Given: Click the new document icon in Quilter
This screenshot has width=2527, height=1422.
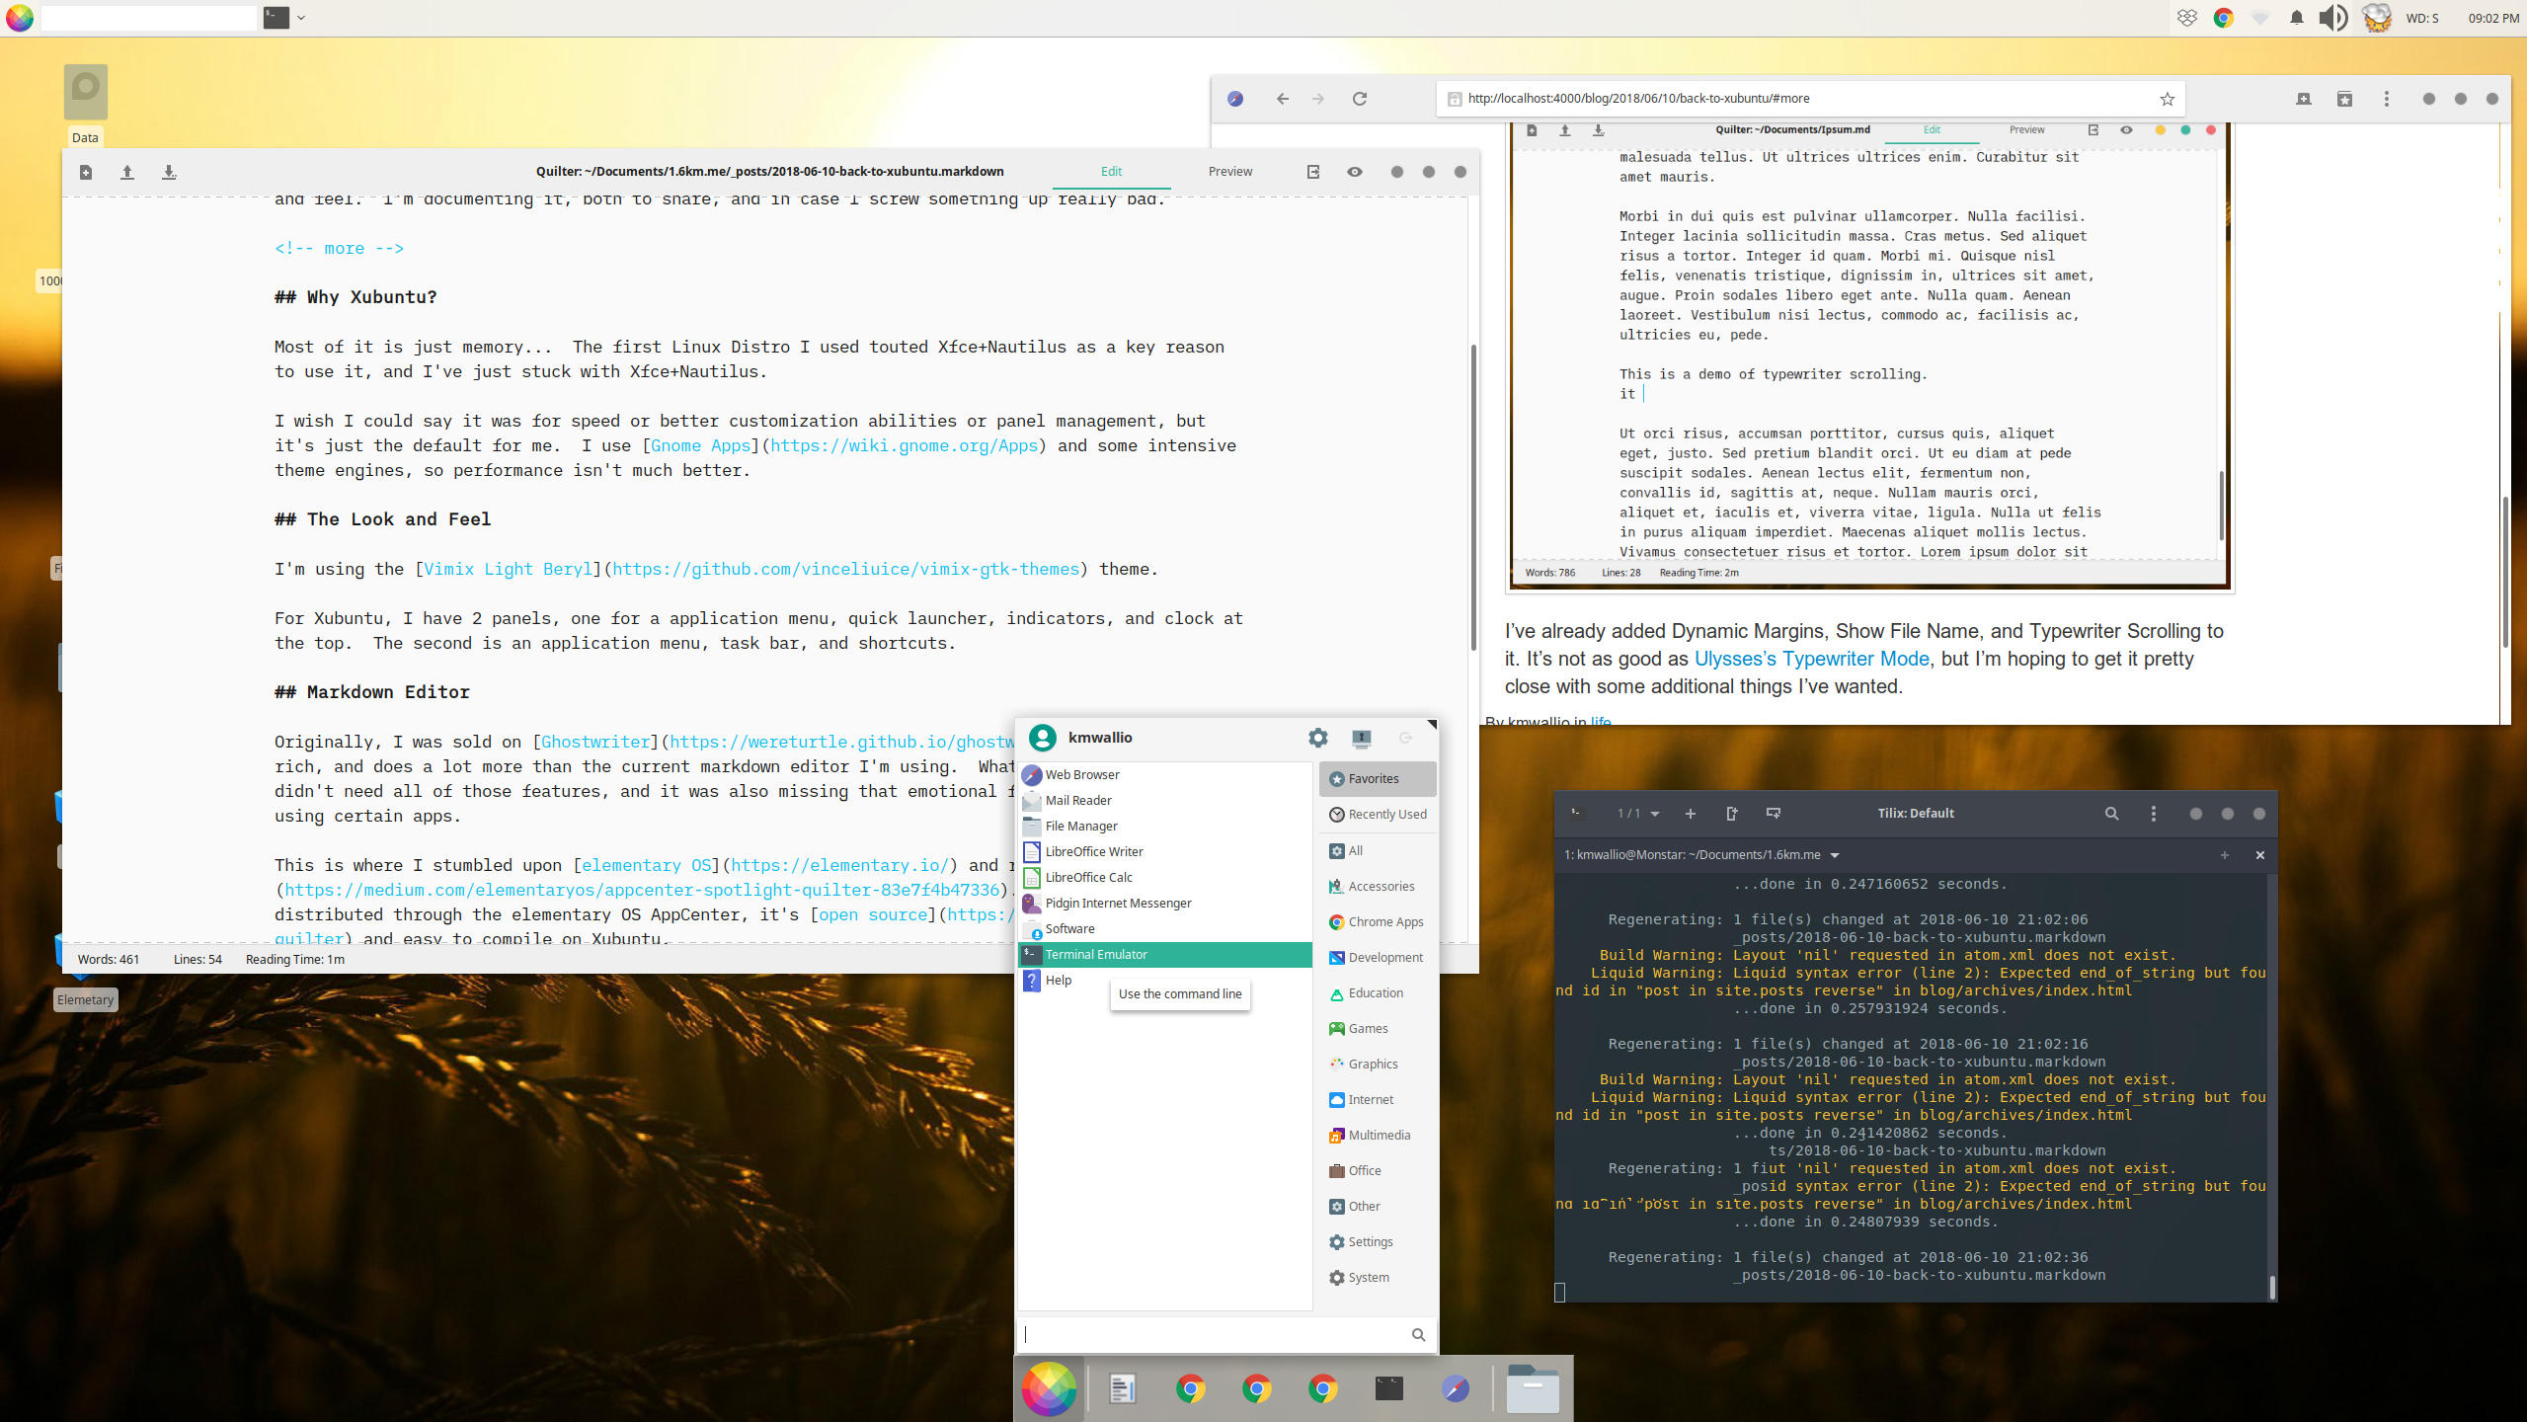Looking at the screenshot, I should click(86, 172).
